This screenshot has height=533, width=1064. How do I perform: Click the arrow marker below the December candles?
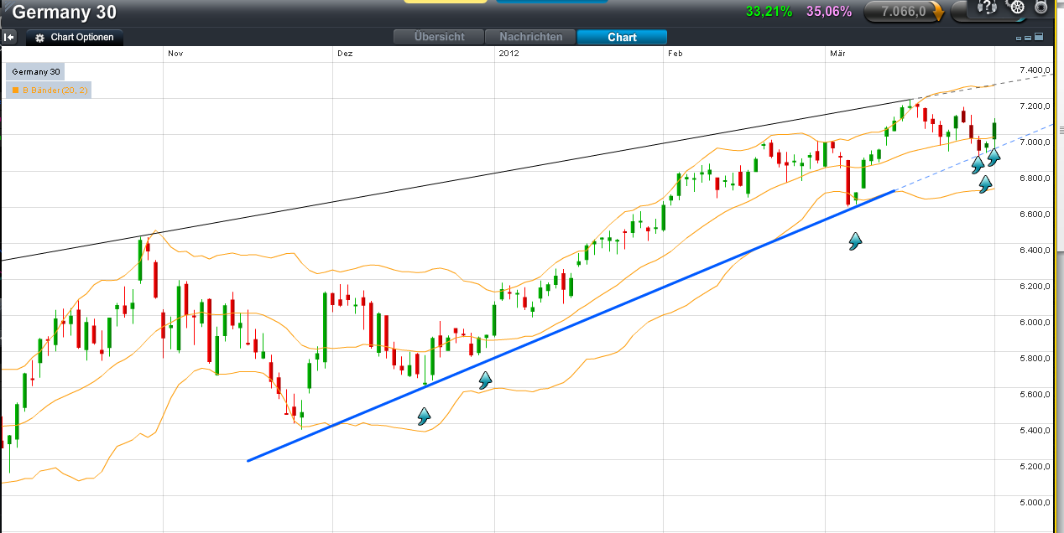click(x=424, y=415)
